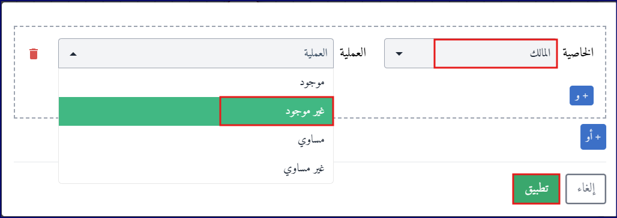617x218 pixels.
Task: Click the plus sign on the + أو button
Action: pyautogui.click(x=598, y=137)
